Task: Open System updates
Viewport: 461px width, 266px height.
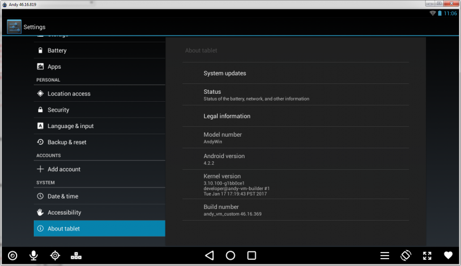Action: click(296, 73)
